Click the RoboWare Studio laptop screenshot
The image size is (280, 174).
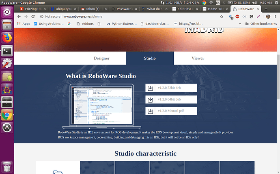pos(101,106)
